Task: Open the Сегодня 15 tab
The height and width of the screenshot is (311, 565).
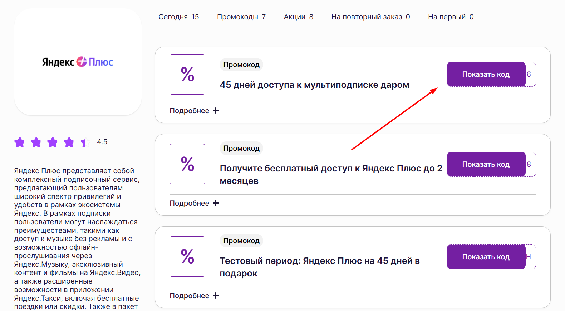Action: click(179, 17)
